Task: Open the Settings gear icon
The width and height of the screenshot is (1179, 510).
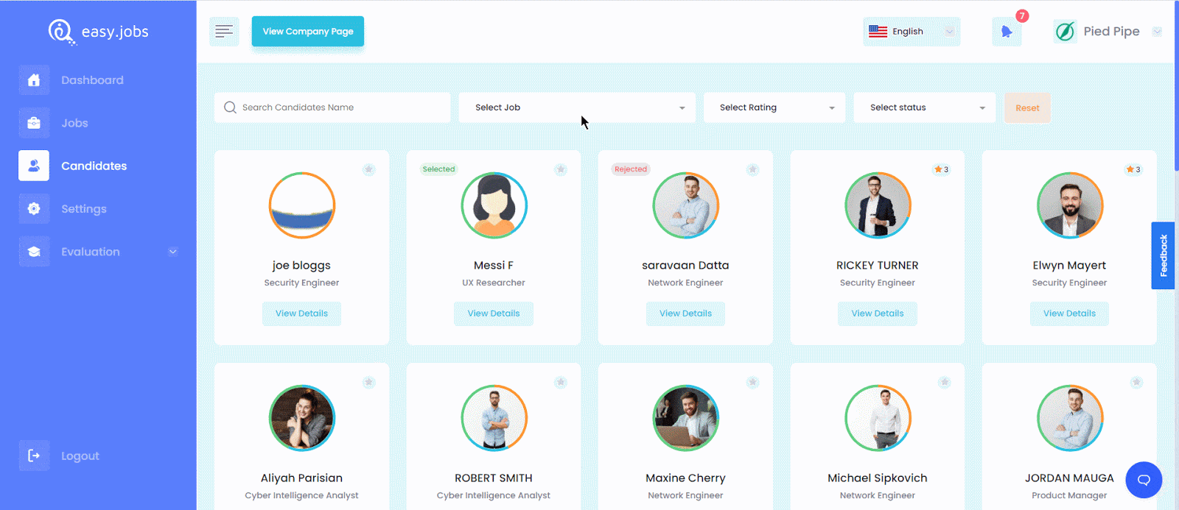Action: pyautogui.click(x=34, y=209)
